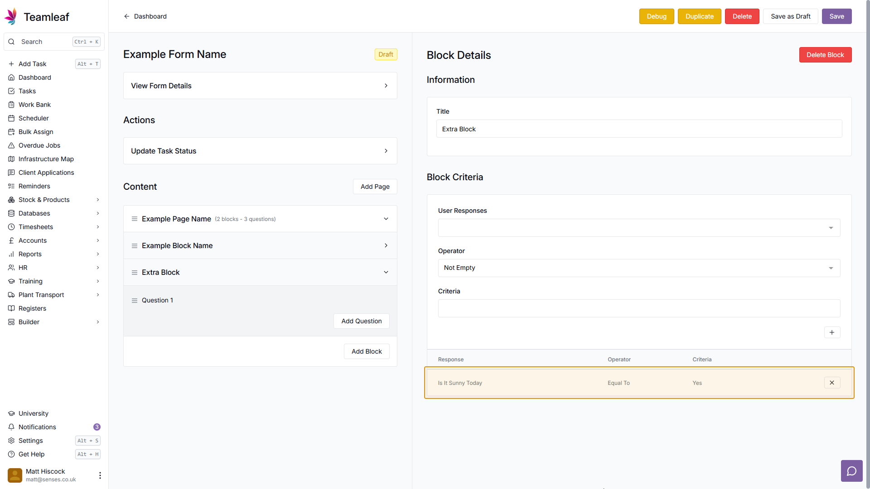Click the Teamleaf logo

pyautogui.click(x=11, y=17)
